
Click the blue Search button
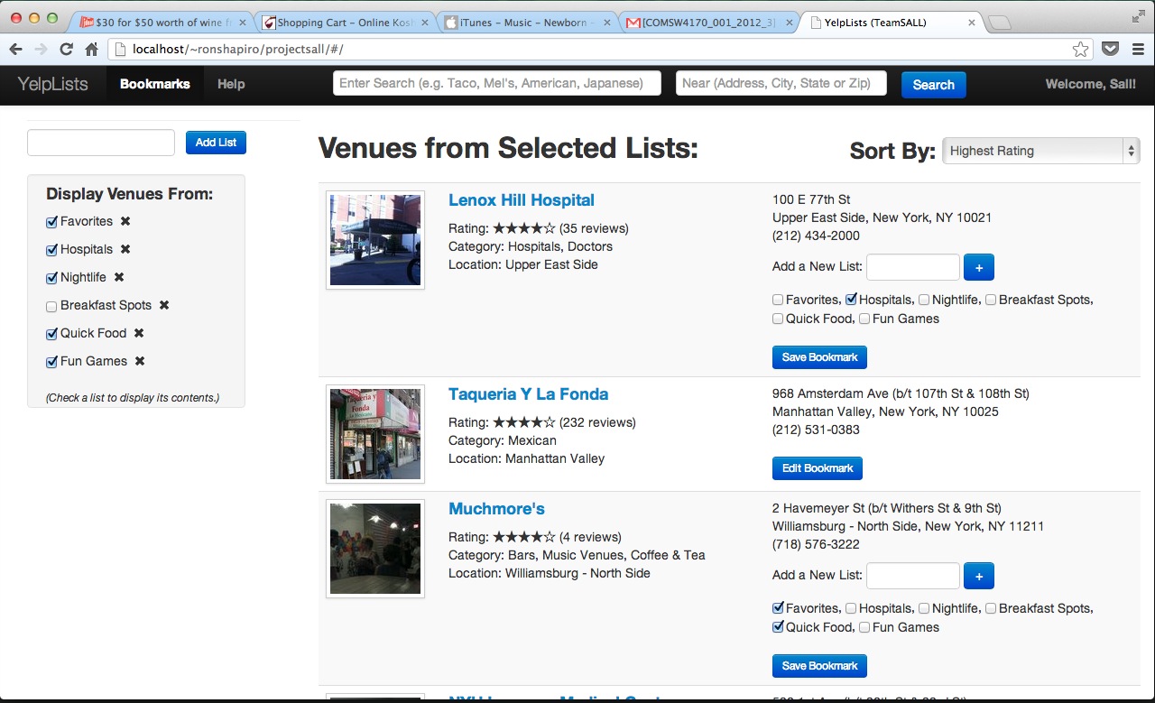[x=933, y=85]
